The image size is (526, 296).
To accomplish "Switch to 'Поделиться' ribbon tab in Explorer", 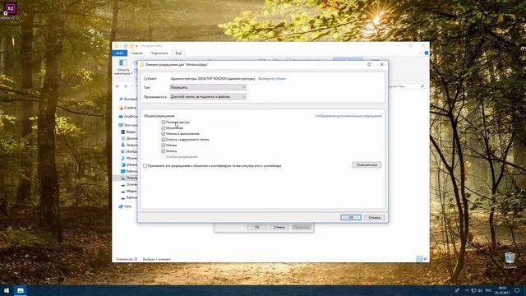I will click(x=159, y=53).
